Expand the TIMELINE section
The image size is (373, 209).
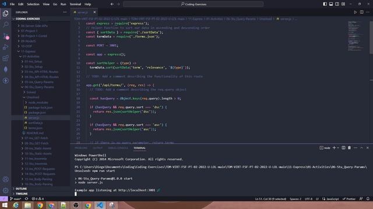41,193
